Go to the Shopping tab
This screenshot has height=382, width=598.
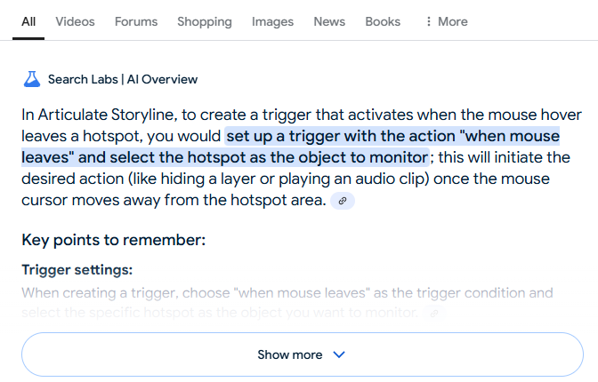pos(205,21)
